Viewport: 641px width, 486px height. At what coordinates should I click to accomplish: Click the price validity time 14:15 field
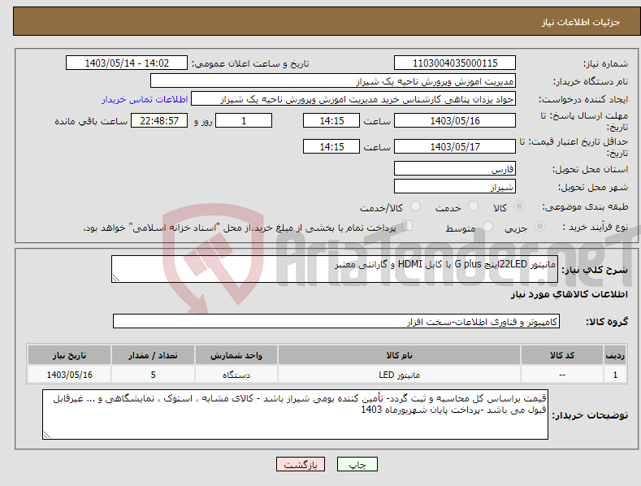(331, 146)
